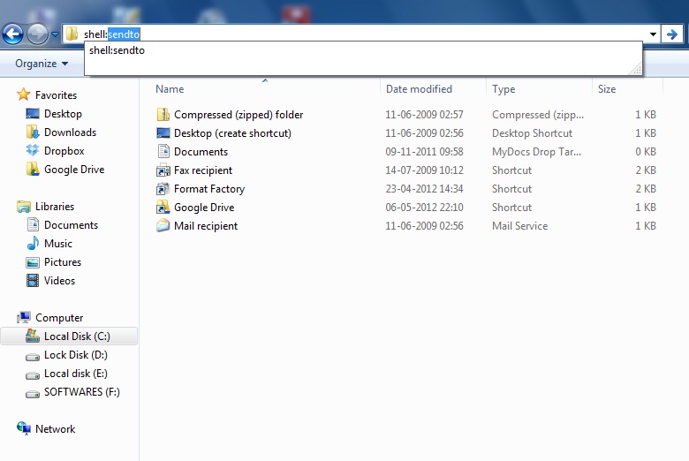Select Network in navigation pane
This screenshot has height=461, width=689.
[56, 429]
